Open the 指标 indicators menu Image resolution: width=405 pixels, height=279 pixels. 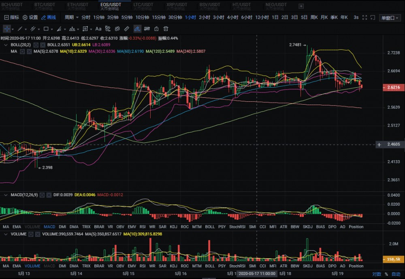[x=11, y=17]
